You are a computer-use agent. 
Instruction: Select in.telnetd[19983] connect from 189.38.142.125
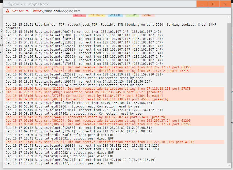point(82,149)
